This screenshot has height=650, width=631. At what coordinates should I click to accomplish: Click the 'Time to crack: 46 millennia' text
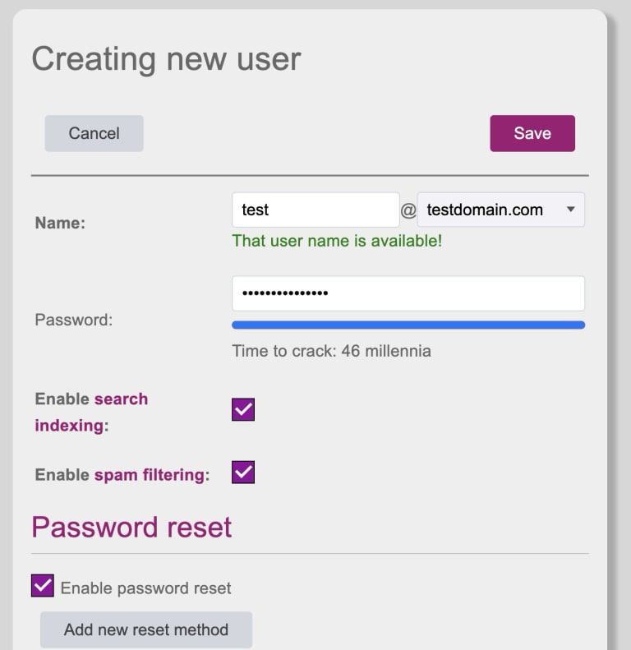coord(331,351)
